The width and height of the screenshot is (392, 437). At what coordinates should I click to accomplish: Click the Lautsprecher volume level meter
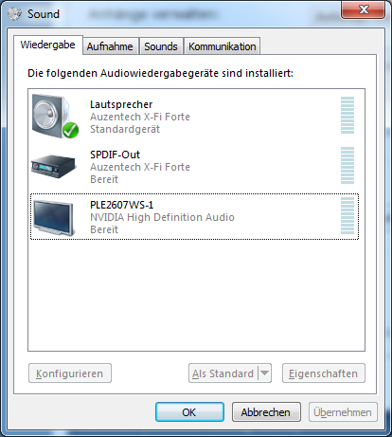click(x=347, y=116)
